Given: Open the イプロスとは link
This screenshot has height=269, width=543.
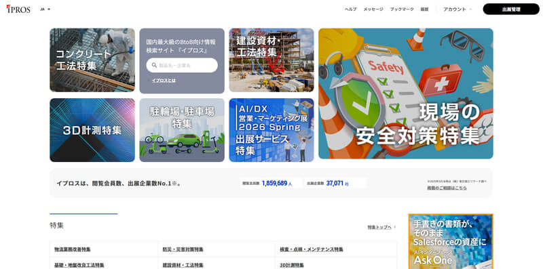Looking at the screenshot, I should pos(164,80).
